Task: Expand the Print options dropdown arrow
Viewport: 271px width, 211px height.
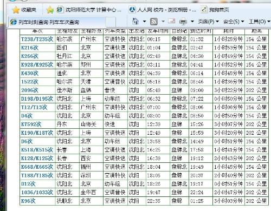Action: pyautogui.click(x=192, y=22)
